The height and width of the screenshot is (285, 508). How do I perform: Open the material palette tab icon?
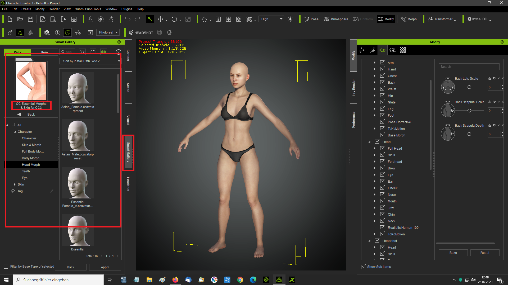pyautogui.click(x=393, y=50)
